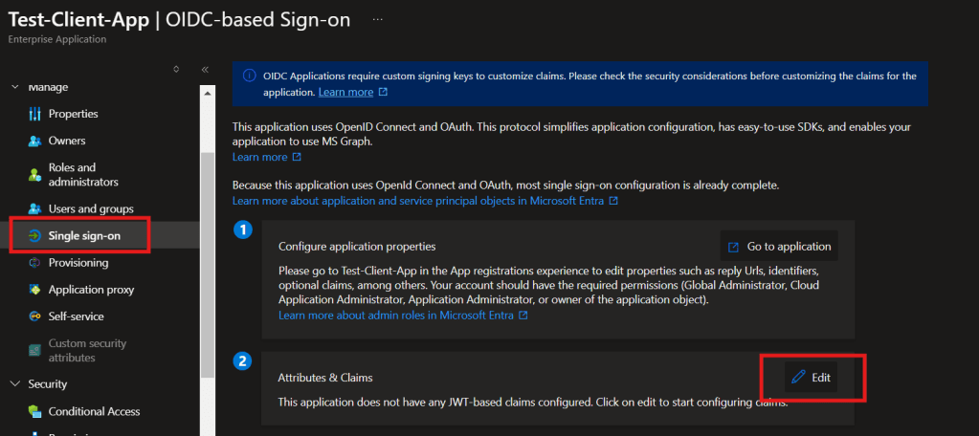The image size is (979, 436).
Task: Click the Go to application button
Action: 779,246
